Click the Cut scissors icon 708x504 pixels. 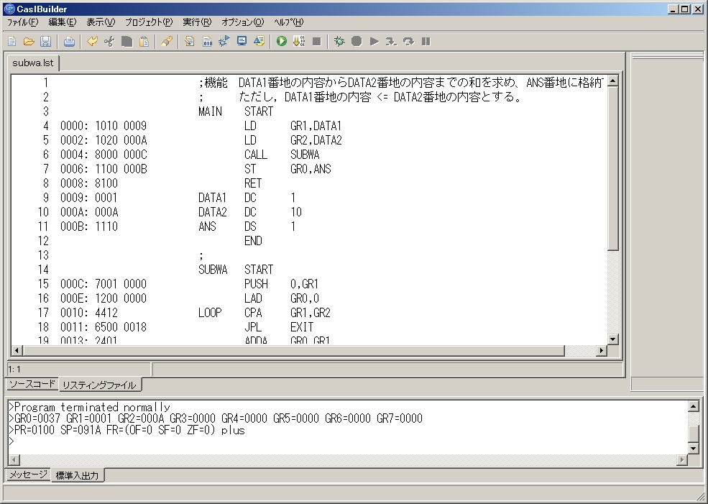pyautogui.click(x=109, y=42)
